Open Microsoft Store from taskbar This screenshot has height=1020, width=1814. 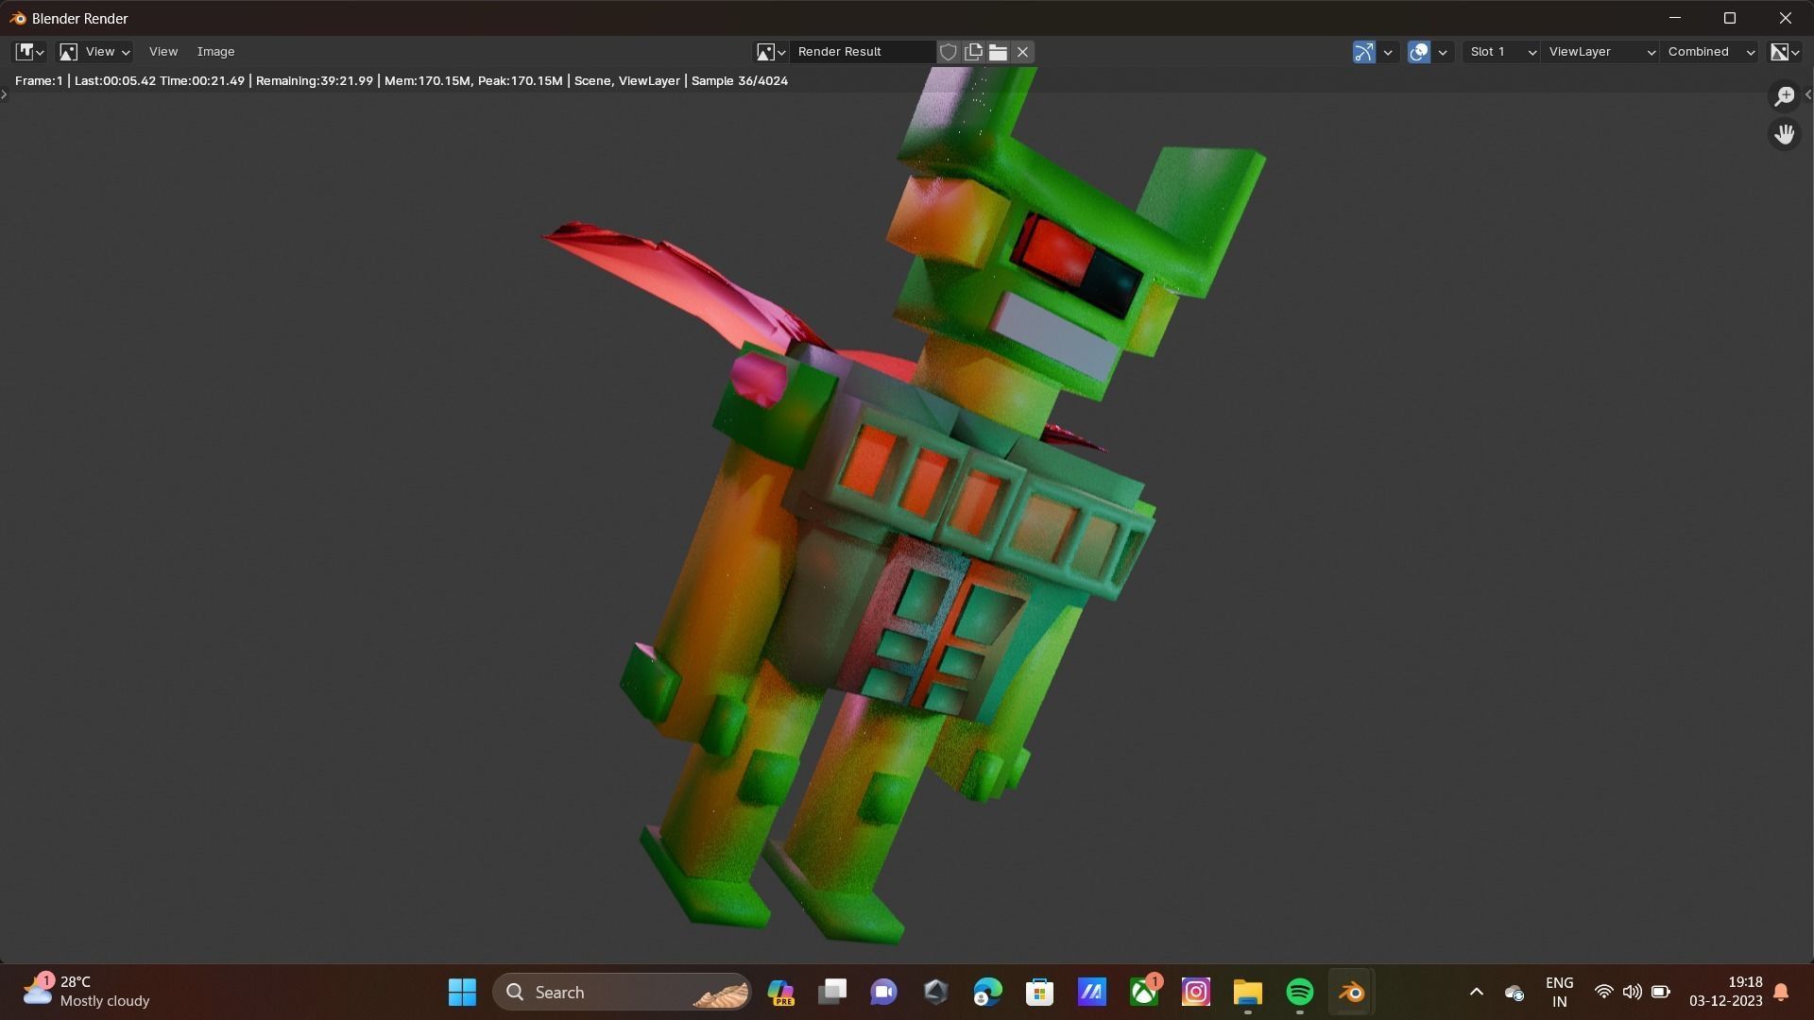(x=1039, y=992)
